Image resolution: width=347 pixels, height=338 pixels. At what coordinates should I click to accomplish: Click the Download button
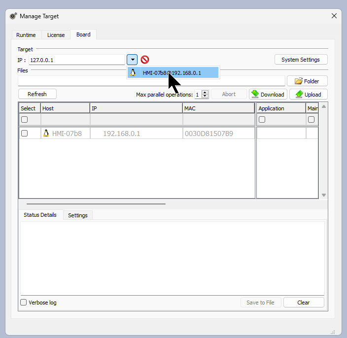pos(268,95)
